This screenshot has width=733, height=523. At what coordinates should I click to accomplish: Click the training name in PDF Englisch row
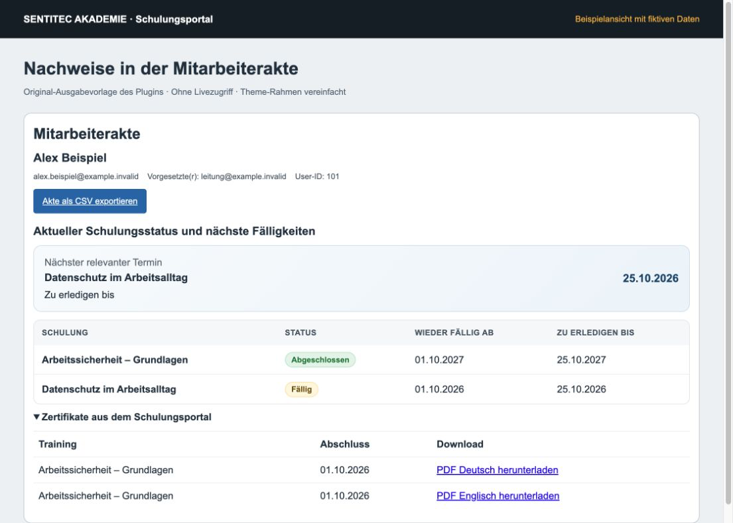(105, 496)
